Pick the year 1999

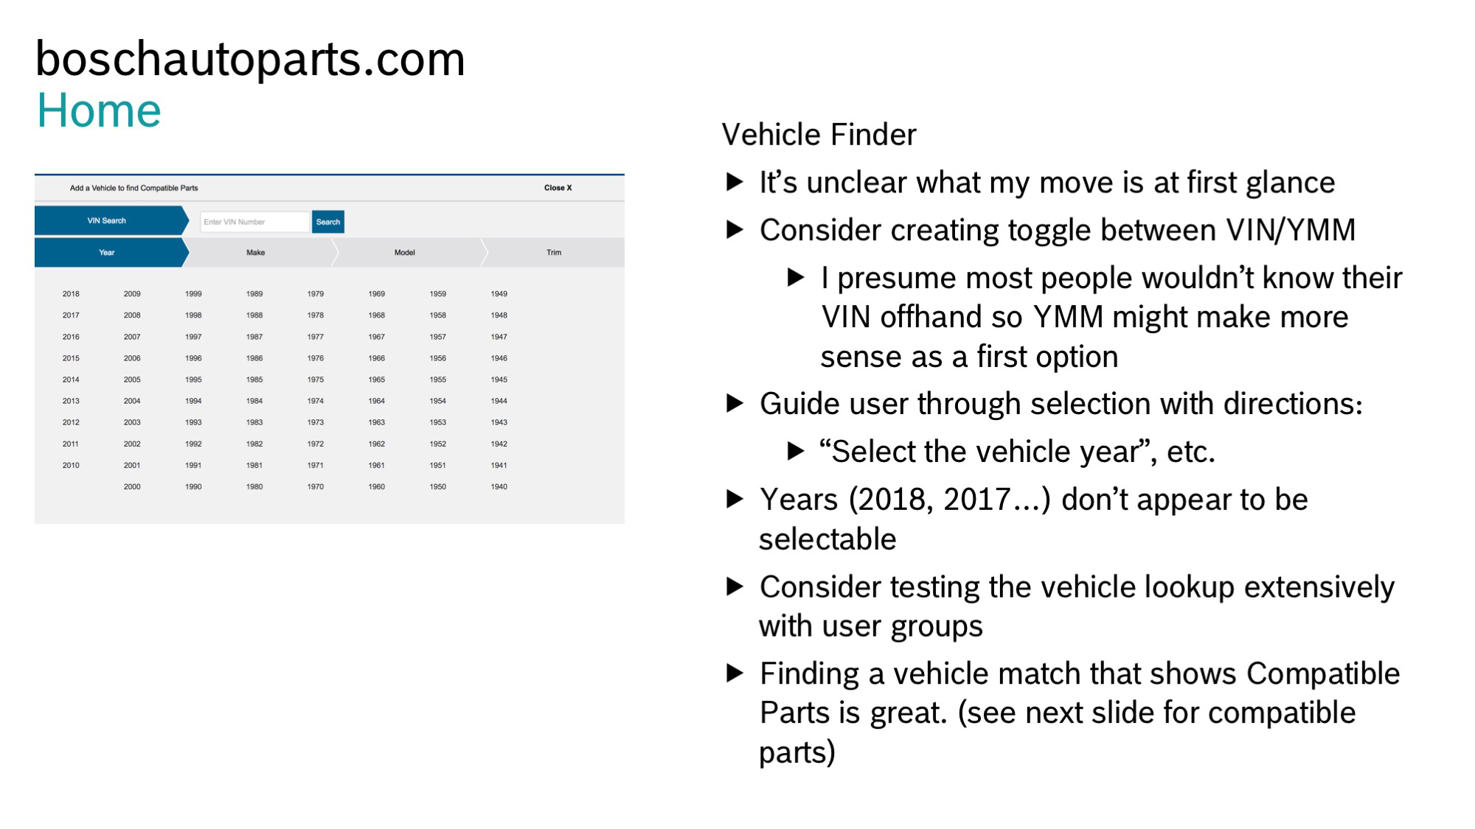click(x=193, y=294)
